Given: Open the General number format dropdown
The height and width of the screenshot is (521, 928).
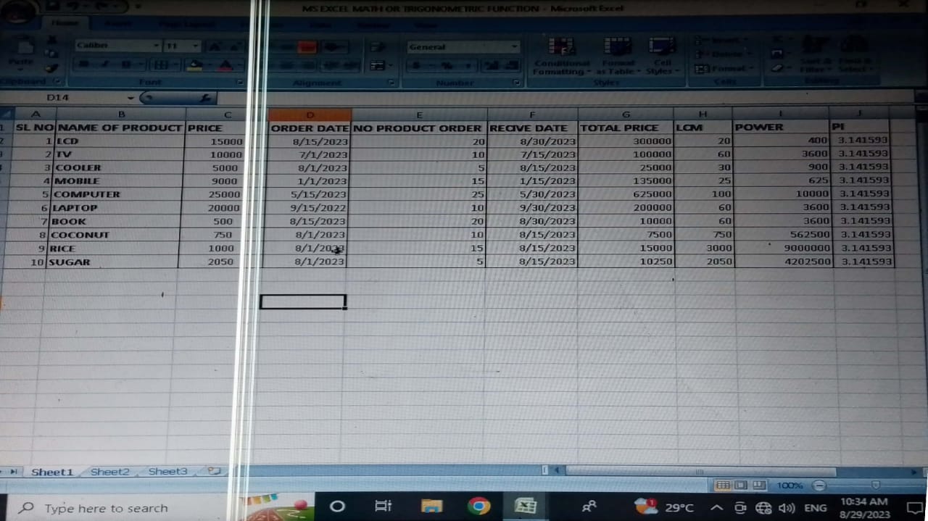Looking at the screenshot, I should tap(515, 47).
